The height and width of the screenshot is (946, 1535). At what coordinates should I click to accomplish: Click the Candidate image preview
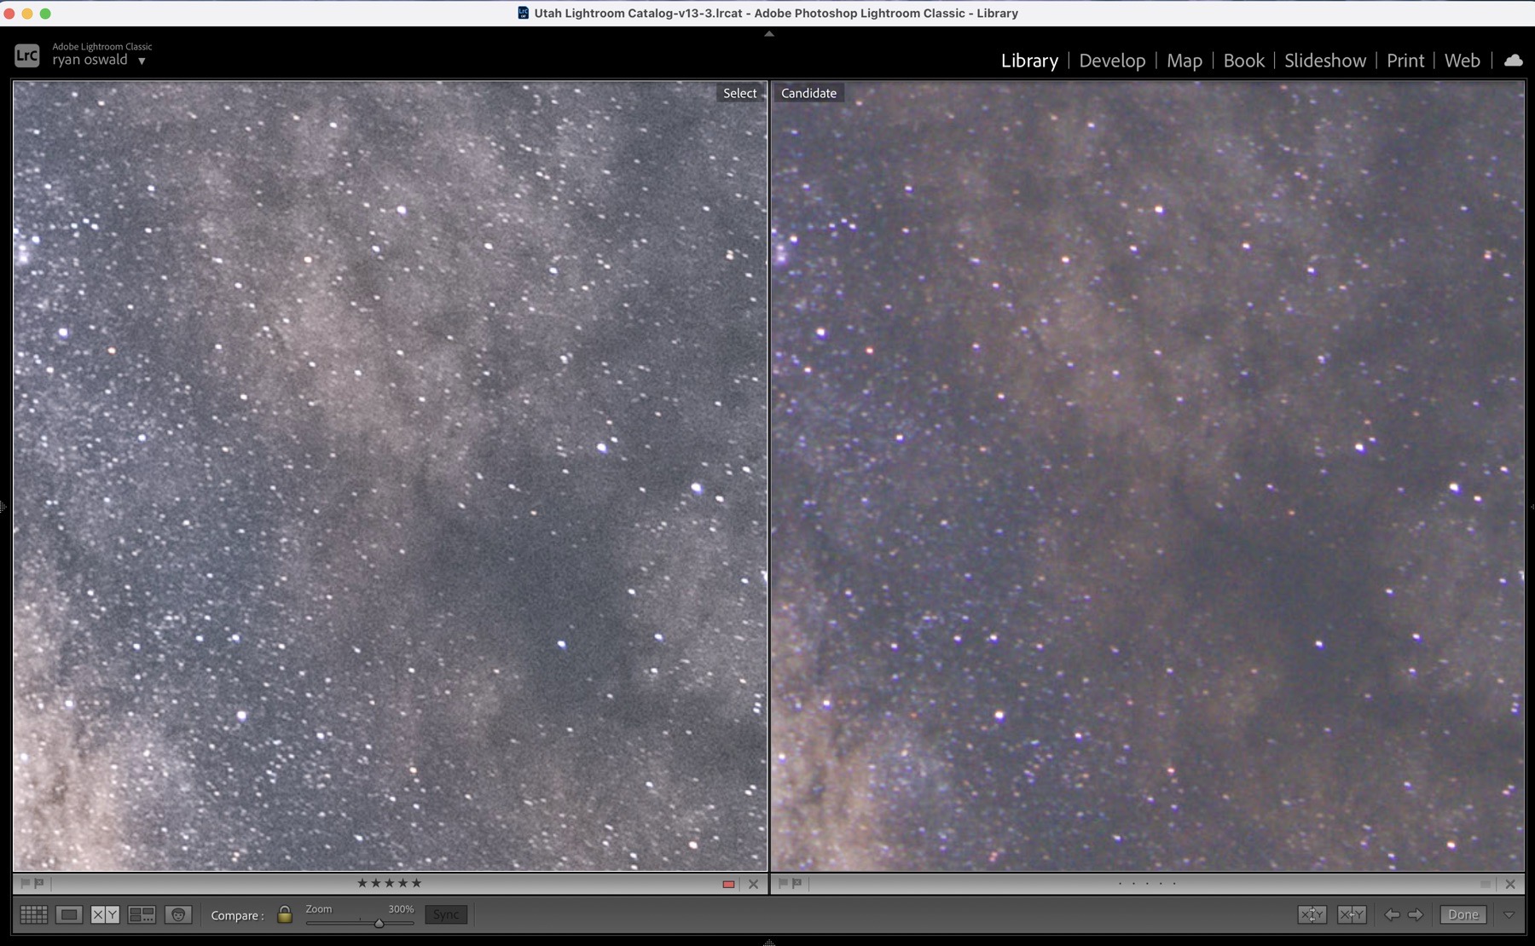click(x=1148, y=476)
